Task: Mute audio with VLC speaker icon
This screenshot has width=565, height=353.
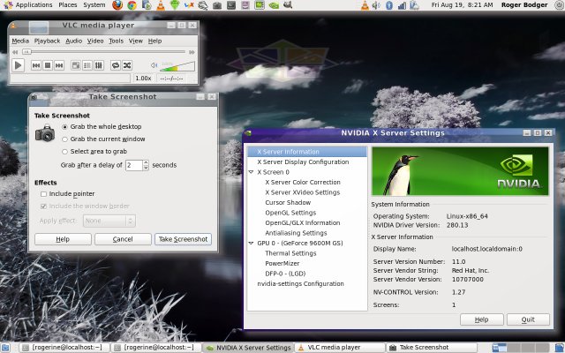Action: (x=154, y=65)
